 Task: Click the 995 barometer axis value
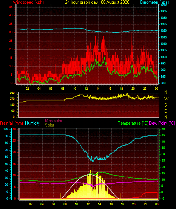coord(163,63)
